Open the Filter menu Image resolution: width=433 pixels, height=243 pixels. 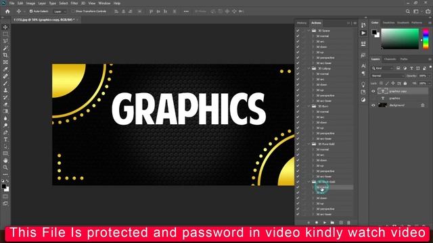[74, 3]
